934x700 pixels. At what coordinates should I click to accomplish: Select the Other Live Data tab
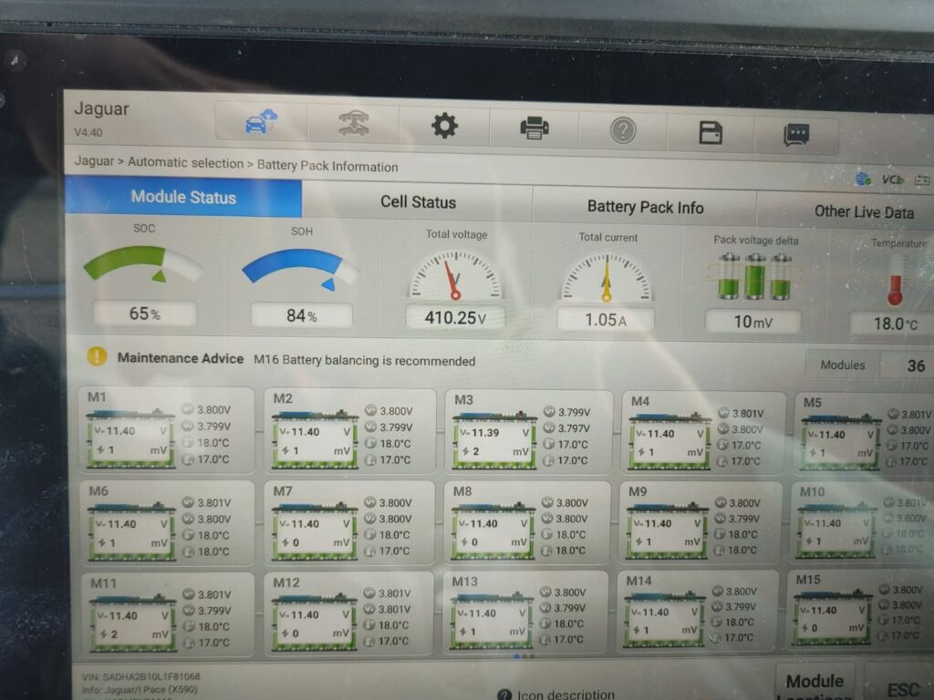pos(863,211)
